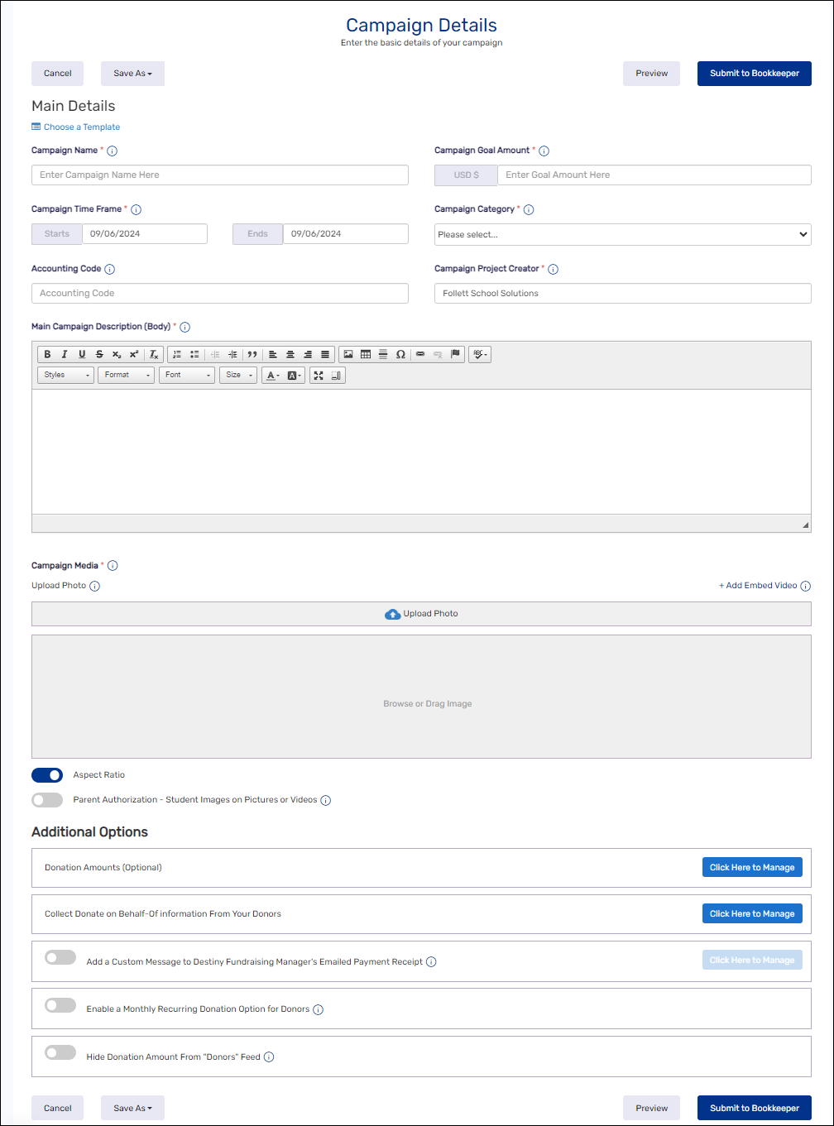Open the Styles dropdown menu
The height and width of the screenshot is (1126, 834).
[65, 375]
